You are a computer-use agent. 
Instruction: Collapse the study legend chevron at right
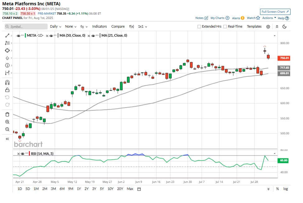(274, 36)
